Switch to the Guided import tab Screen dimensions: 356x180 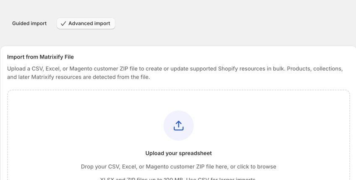point(29,23)
